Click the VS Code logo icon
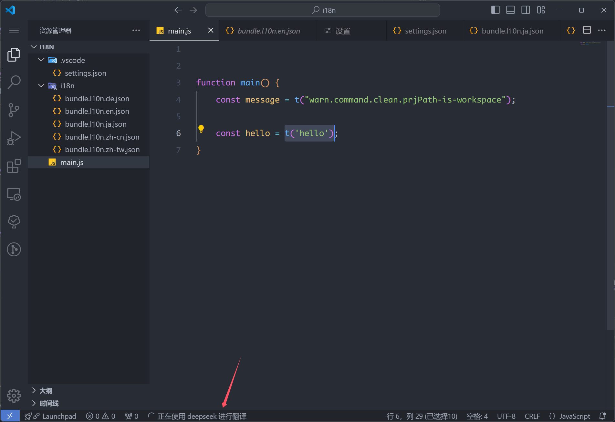The height and width of the screenshot is (422, 615). coord(10,10)
